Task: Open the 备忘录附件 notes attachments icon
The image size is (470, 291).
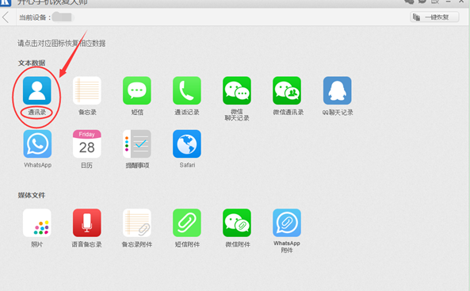Action: pos(137,223)
